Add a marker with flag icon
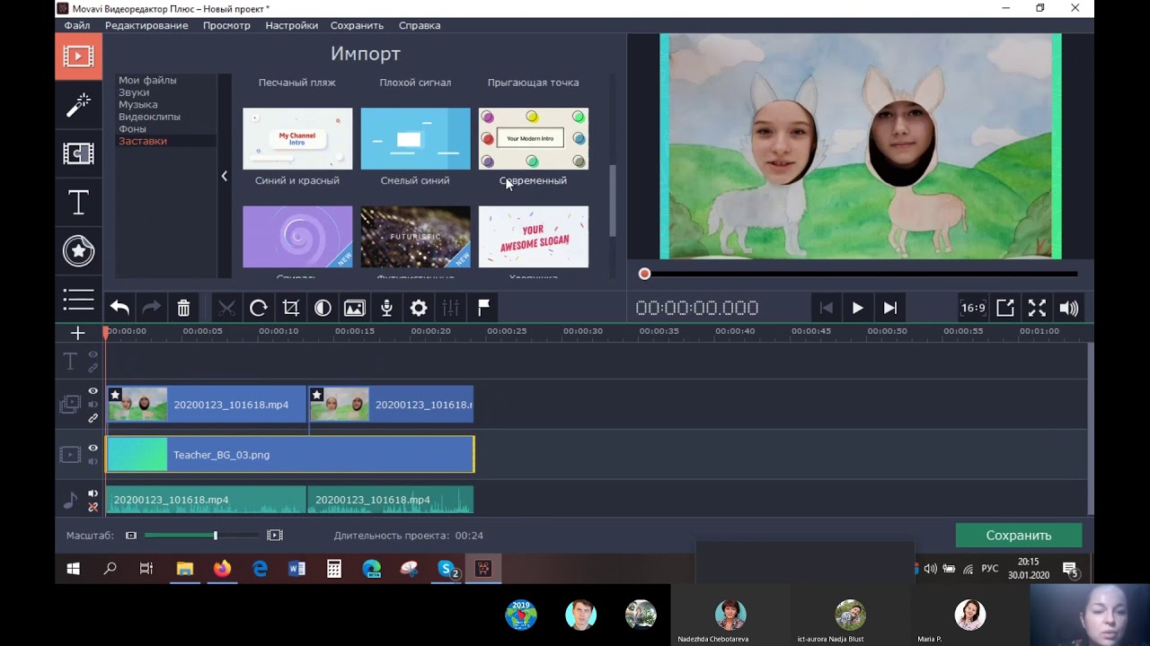Viewport: 1150px width, 646px height. (x=482, y=308)
